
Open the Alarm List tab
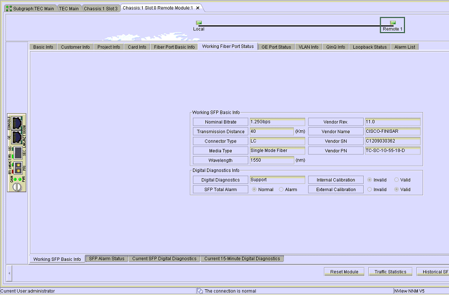click(405, 47)
